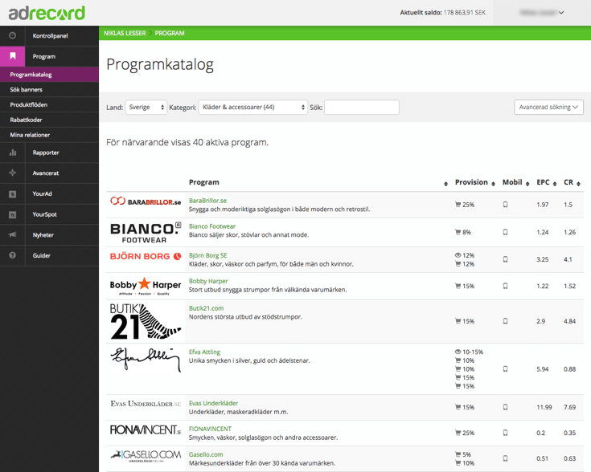Open the blurred user account menu
The image size is (591, 472).
coord(542,13)
